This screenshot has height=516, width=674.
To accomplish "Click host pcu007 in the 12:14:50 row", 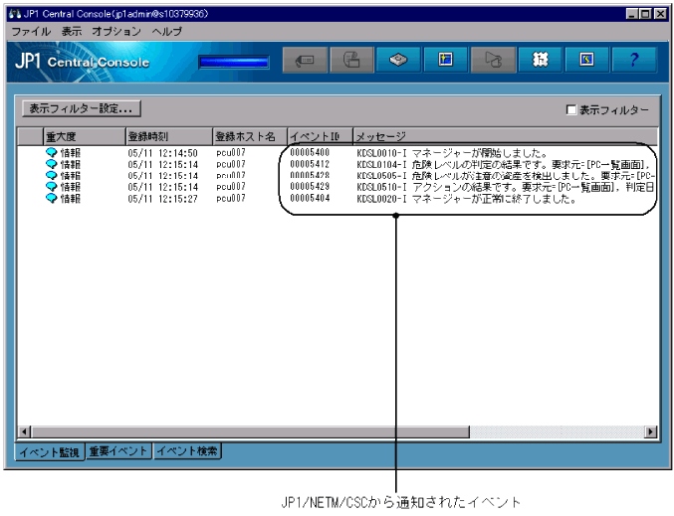I will click(230, 152).
